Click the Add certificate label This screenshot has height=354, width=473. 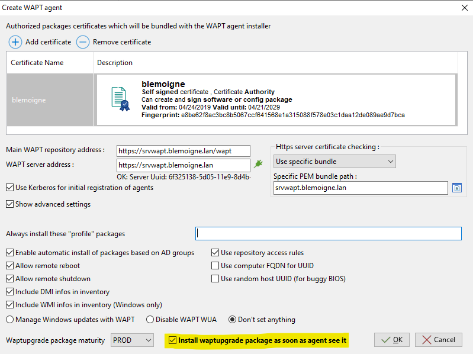[49, 42]
